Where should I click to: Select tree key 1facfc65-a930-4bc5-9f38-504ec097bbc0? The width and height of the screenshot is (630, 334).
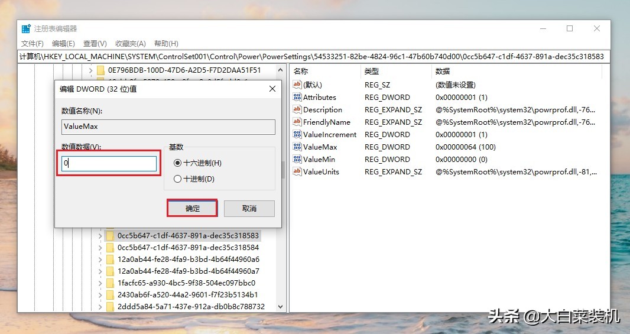pyautogui.click(x=186, y=283)
